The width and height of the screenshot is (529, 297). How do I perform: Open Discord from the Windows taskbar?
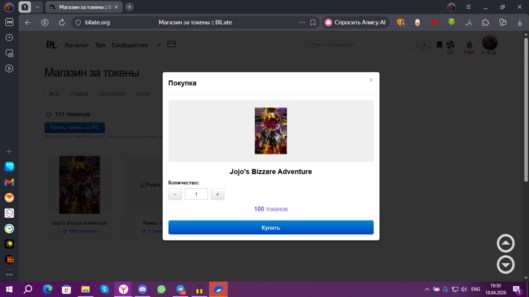(x=143, y=289)
